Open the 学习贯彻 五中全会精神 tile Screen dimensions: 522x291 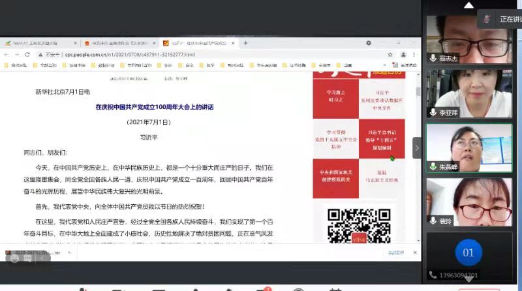tap(335, 139)
